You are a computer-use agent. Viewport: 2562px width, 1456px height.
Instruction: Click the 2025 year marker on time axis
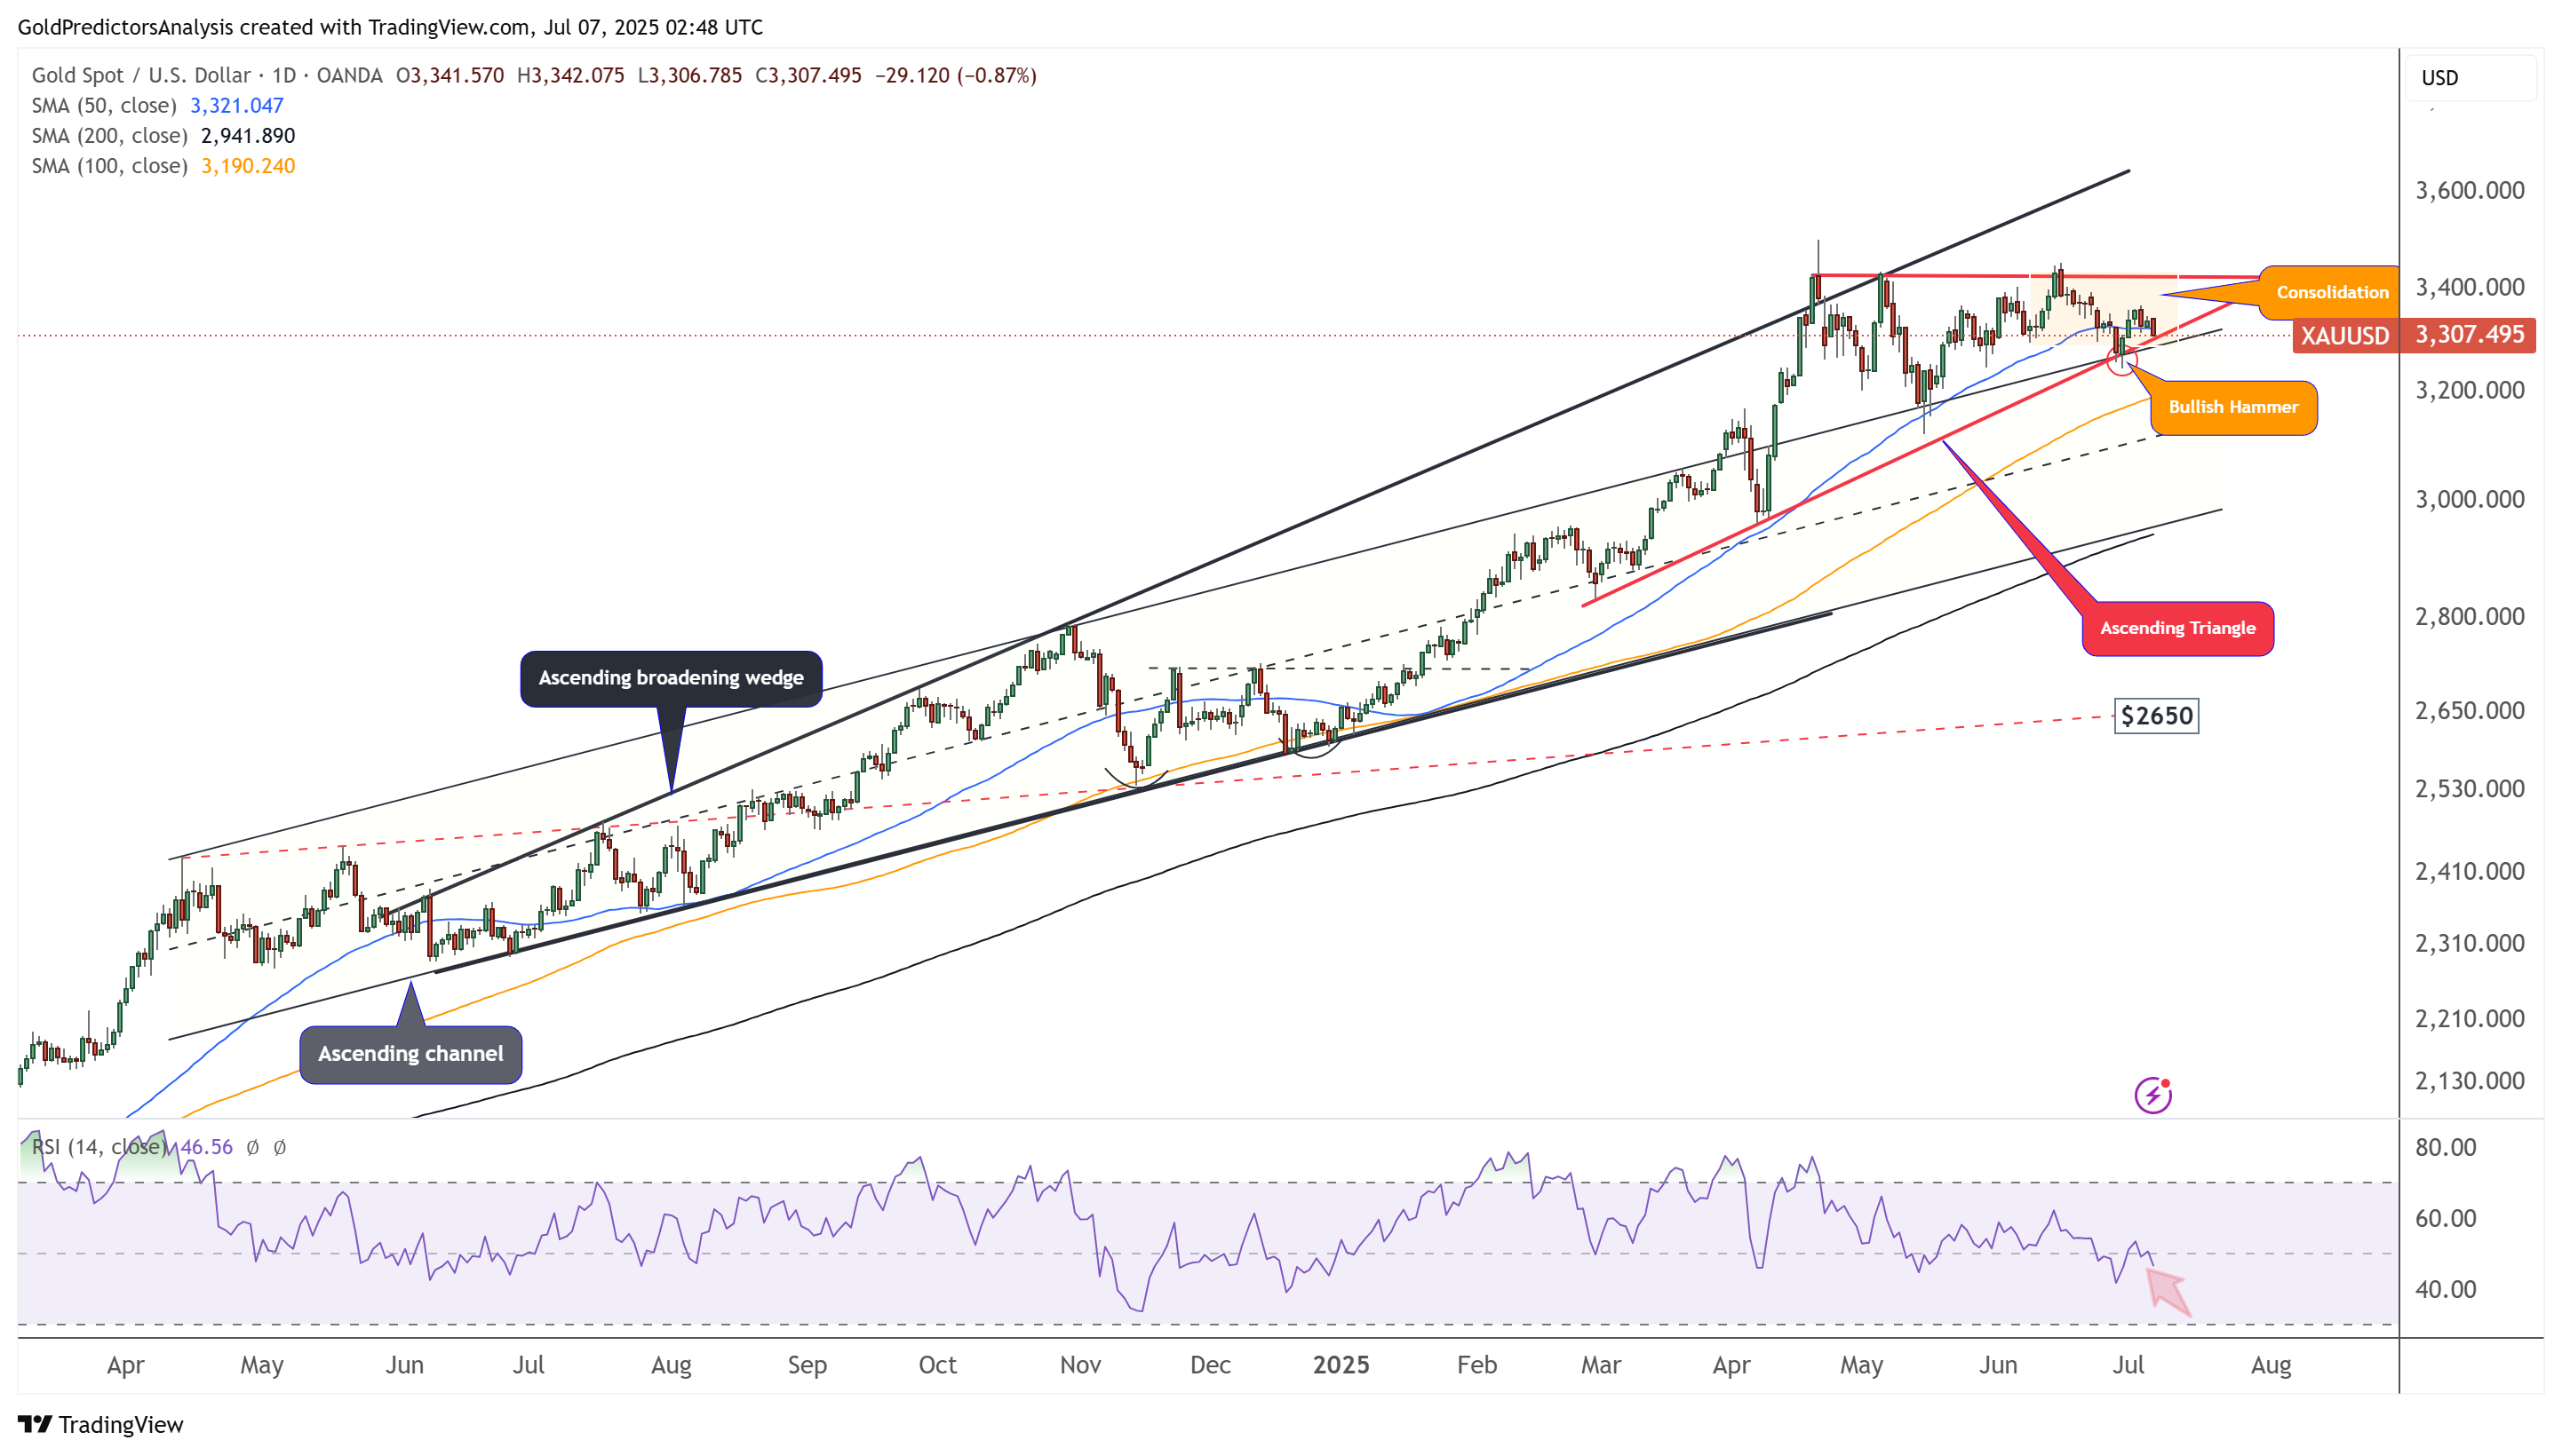coord(1341,1365)
